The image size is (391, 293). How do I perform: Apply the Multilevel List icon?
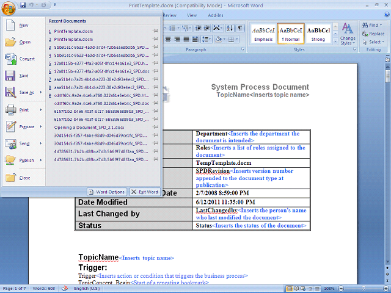(x=186, y=28)
